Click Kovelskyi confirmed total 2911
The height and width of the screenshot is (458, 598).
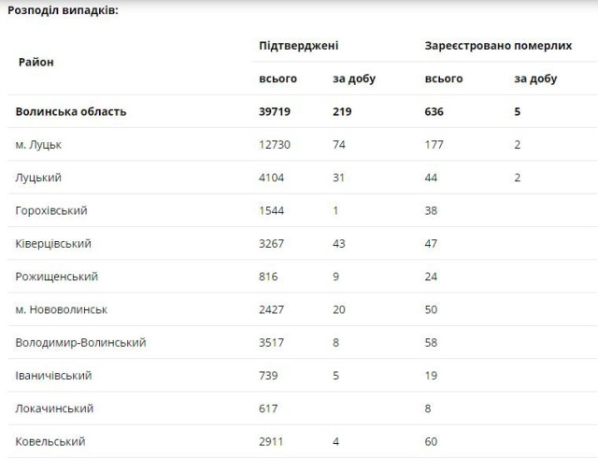[274, 441]
